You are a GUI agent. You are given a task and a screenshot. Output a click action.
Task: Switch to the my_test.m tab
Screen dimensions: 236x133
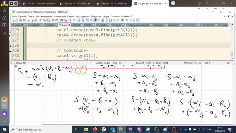coord(191,25)
